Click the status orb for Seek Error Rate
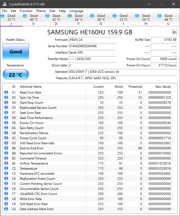 6,113
